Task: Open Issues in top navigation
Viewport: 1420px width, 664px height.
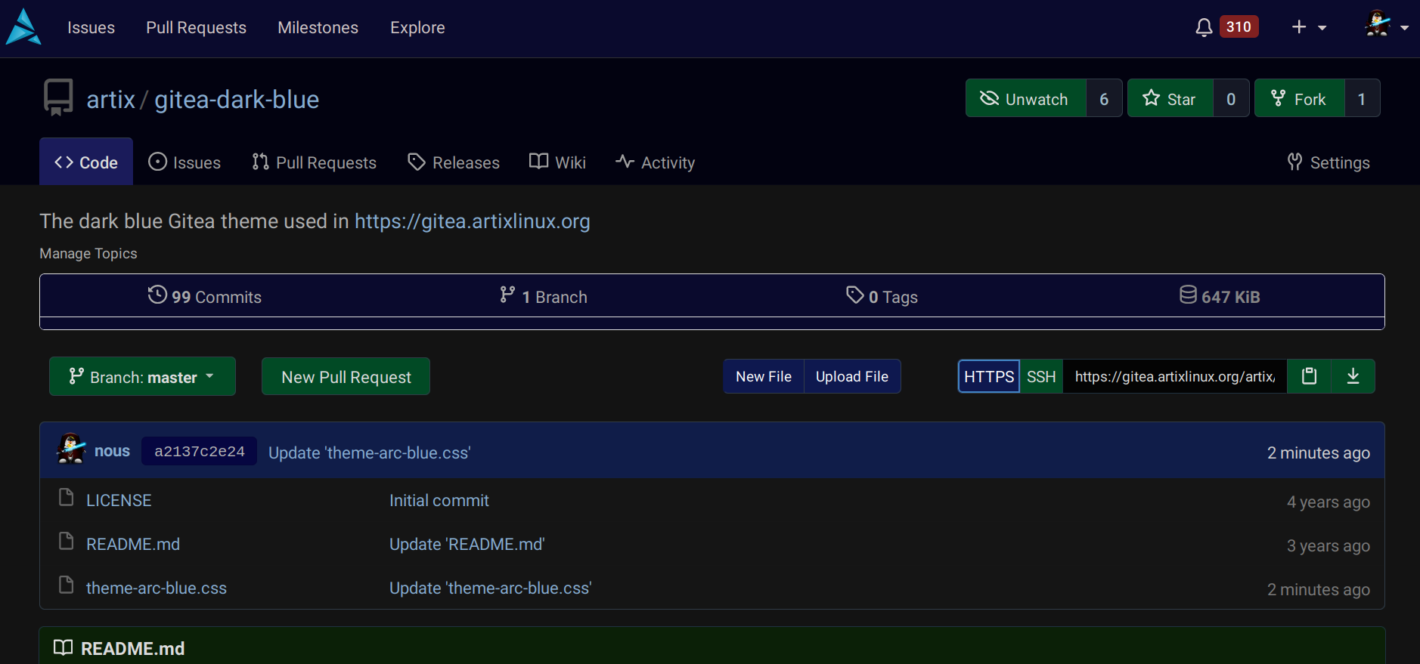Action: 91,28
